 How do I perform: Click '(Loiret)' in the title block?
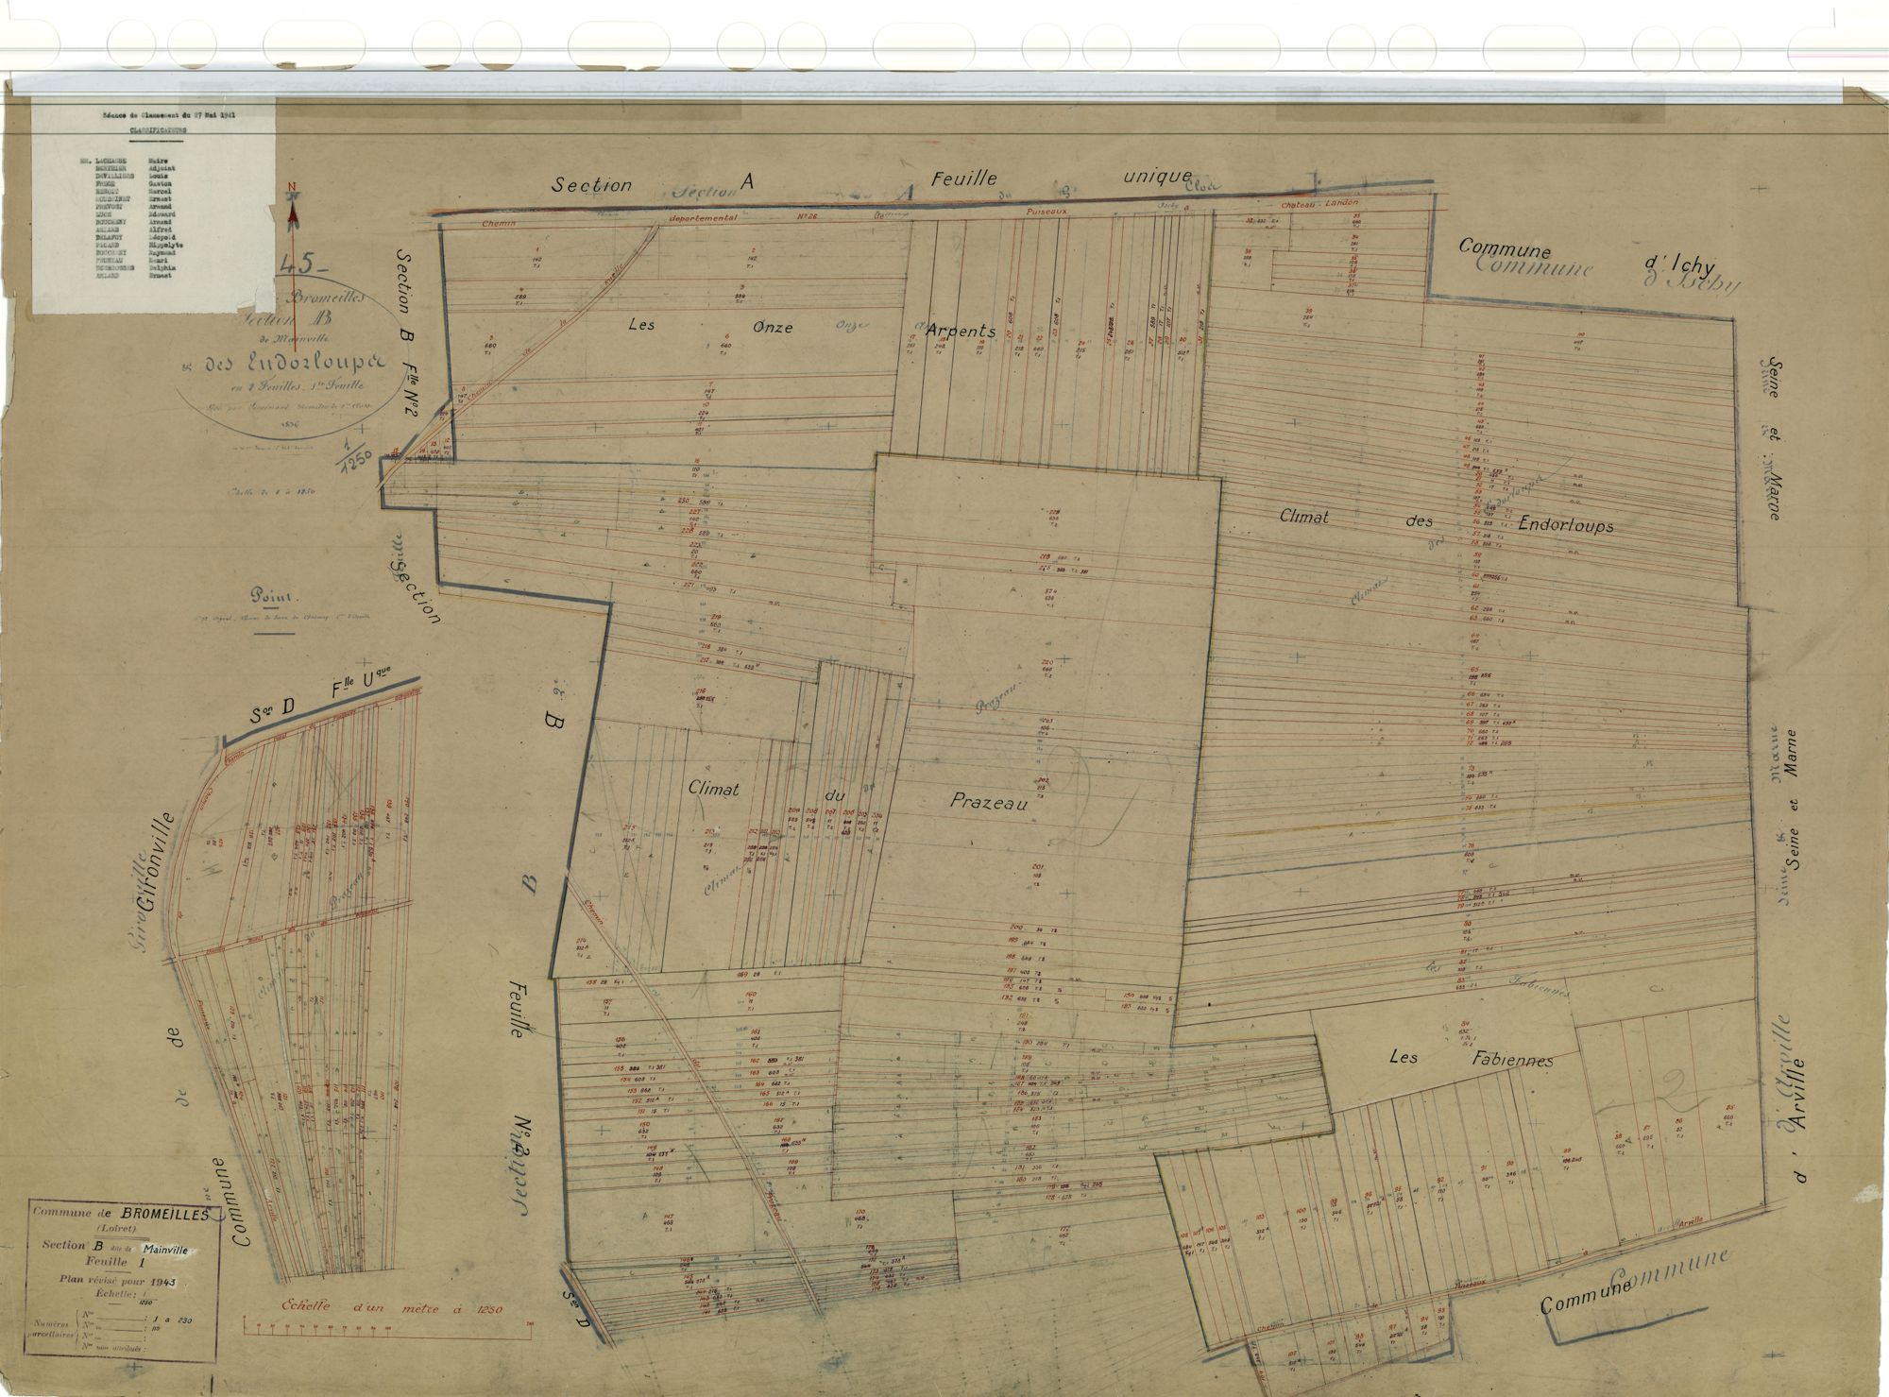coord(119,1228)
